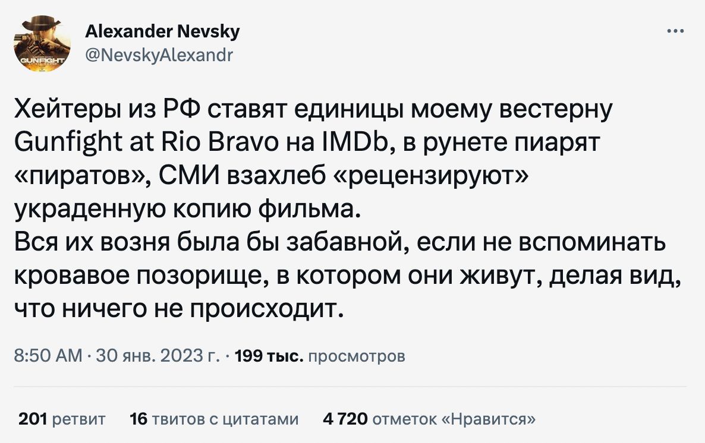Image resolution: width=705 pixels, height=443 pixels.
Task: Click the 199 тыс. views number
Action: 270,356
